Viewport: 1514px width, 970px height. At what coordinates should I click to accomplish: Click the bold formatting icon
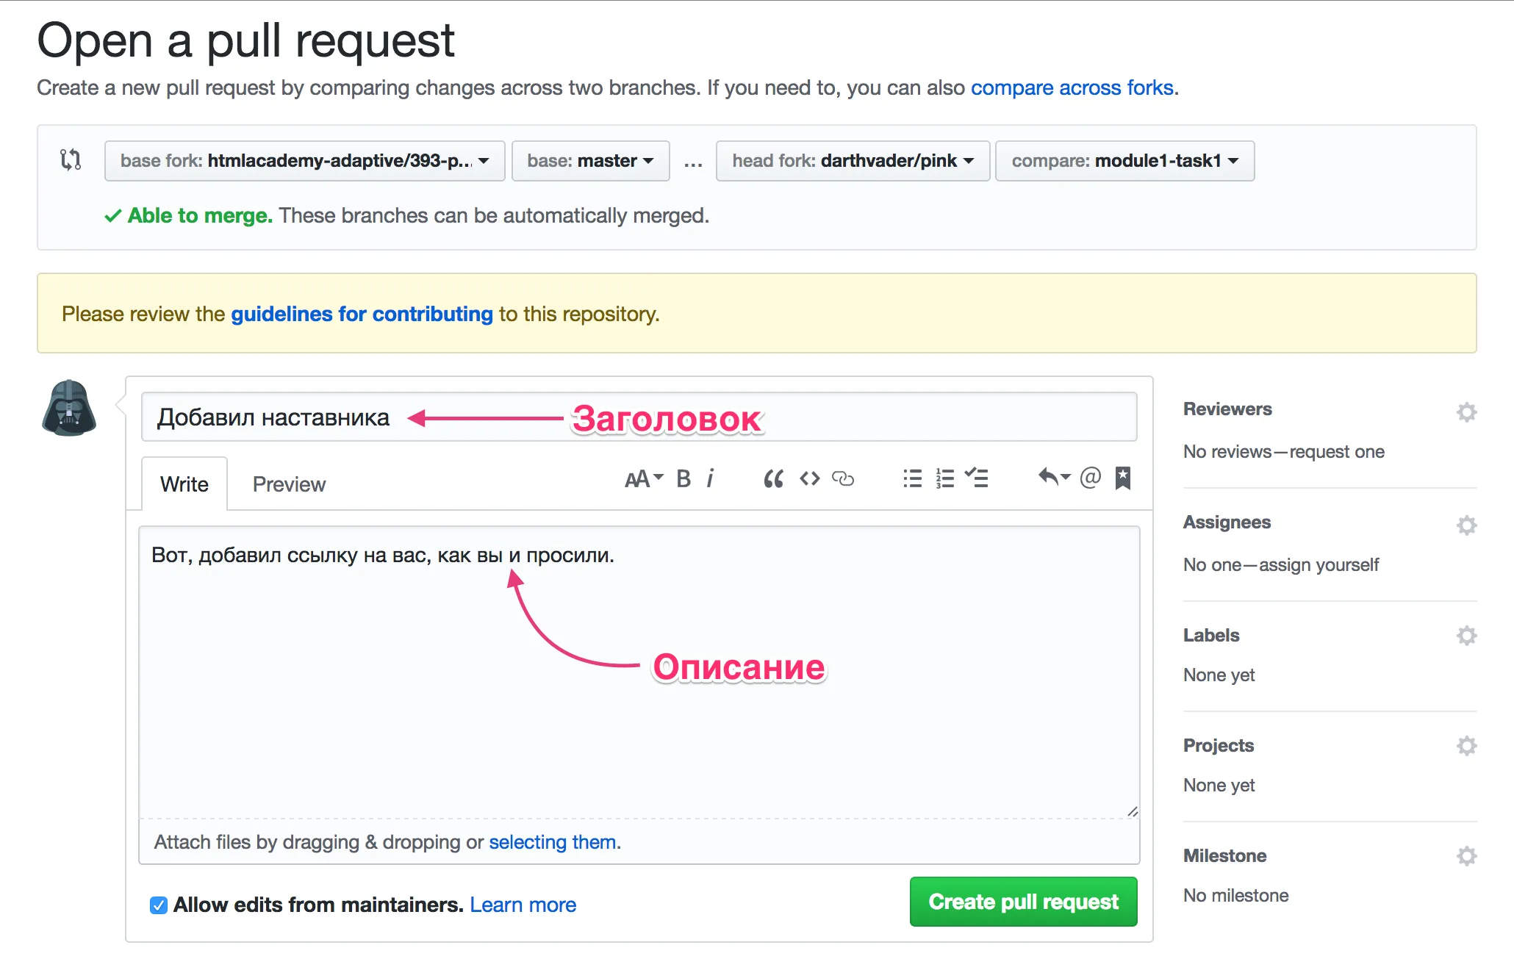(x=684, y=479)
